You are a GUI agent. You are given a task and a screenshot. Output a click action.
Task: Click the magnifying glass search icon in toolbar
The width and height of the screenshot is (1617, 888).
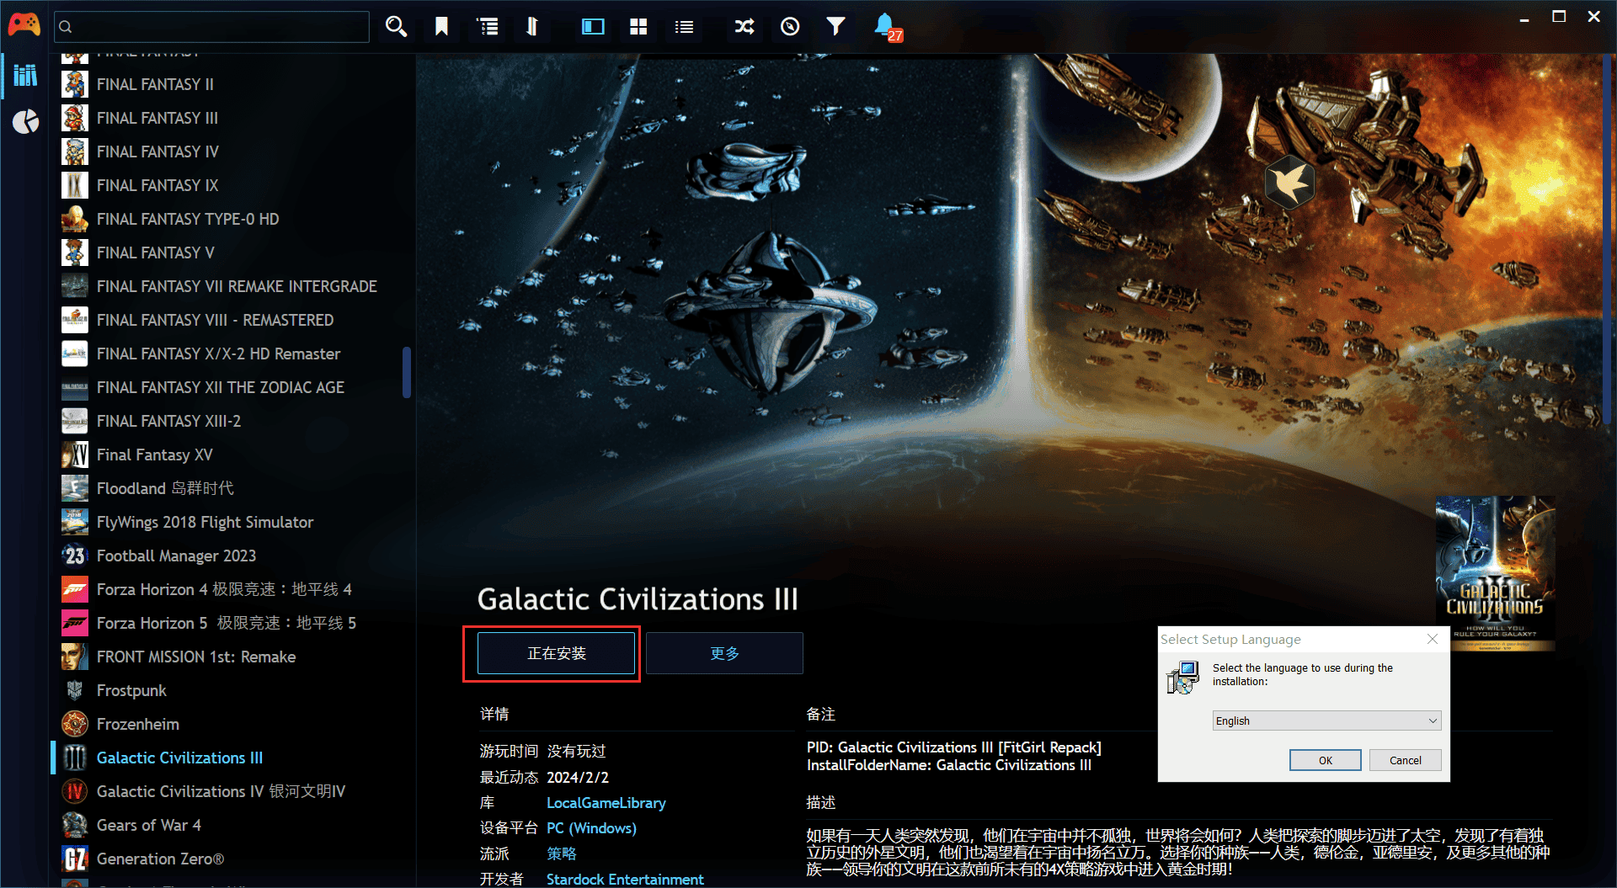396,27
